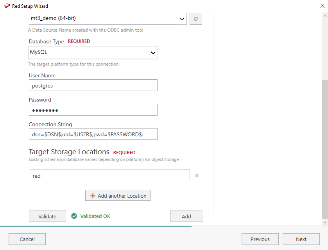This screenshot has width=328, height=250.
Task: Select the 'red' target storage location field
Action: tap(110, 176)
